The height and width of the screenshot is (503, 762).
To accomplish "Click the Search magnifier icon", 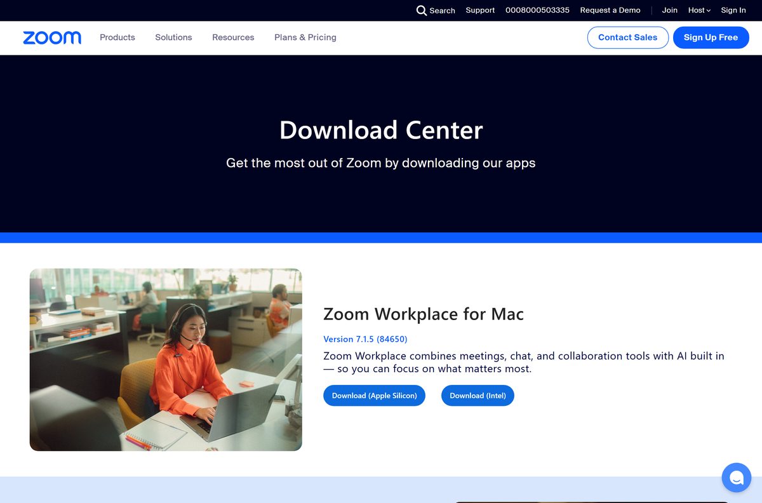I will coord(422,10).
